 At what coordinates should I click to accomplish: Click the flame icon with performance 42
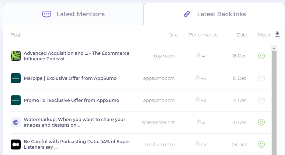click(197, 100)
